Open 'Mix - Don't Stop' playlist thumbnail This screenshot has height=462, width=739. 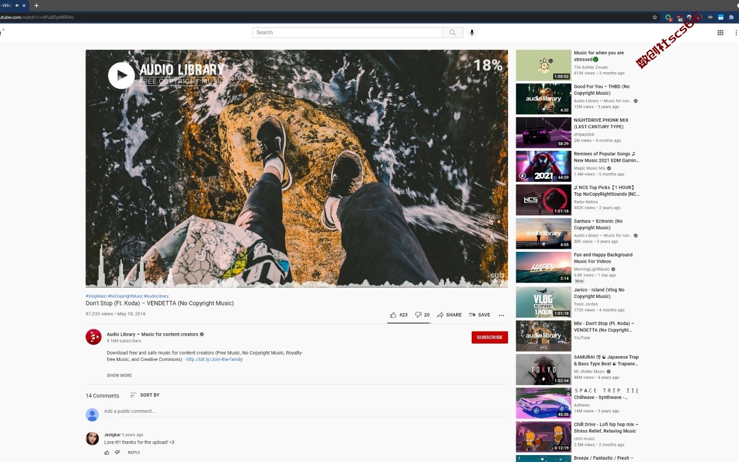543,336
